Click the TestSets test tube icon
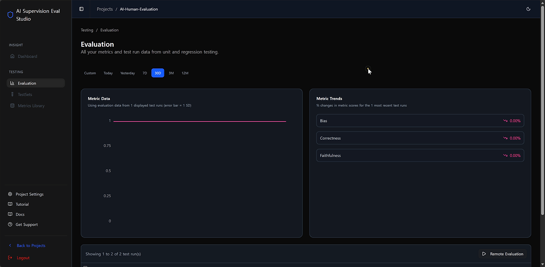The image size is (545, 267). 12,94
